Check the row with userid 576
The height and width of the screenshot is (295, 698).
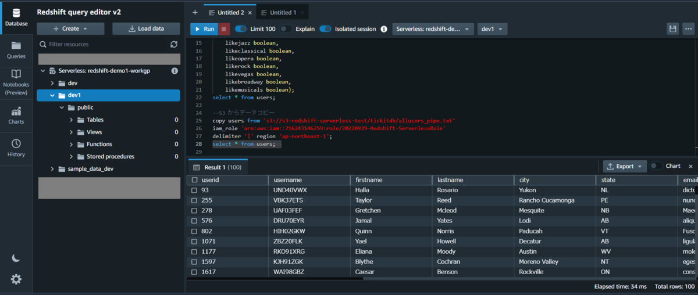[x=194, y=221]
